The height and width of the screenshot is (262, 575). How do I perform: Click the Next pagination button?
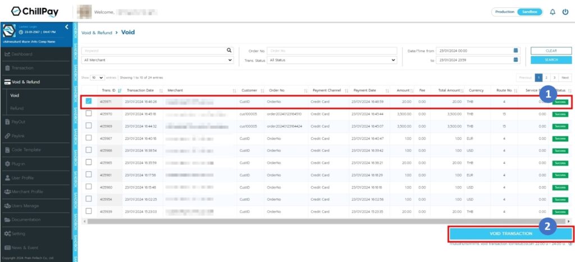tap(565, 77)
